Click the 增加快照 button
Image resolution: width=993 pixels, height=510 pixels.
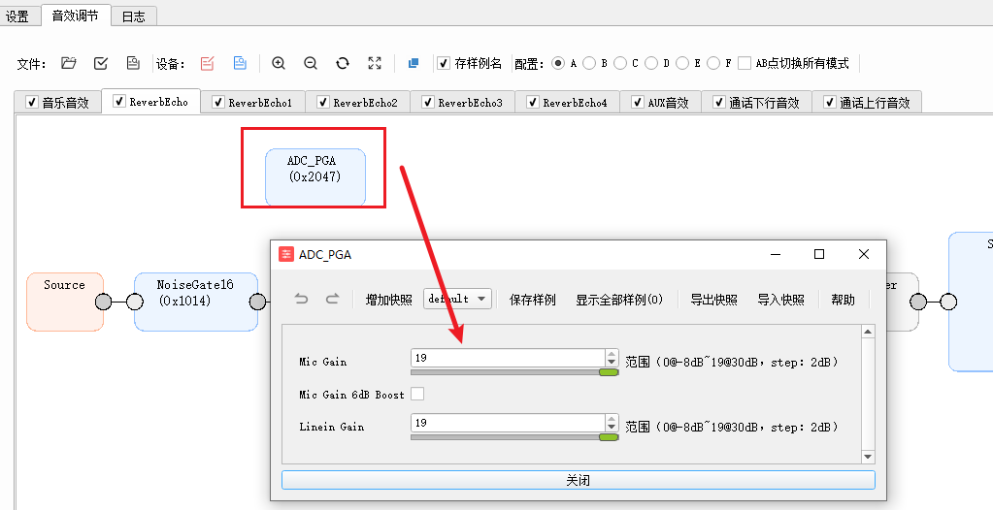click(x=388, y=300)
